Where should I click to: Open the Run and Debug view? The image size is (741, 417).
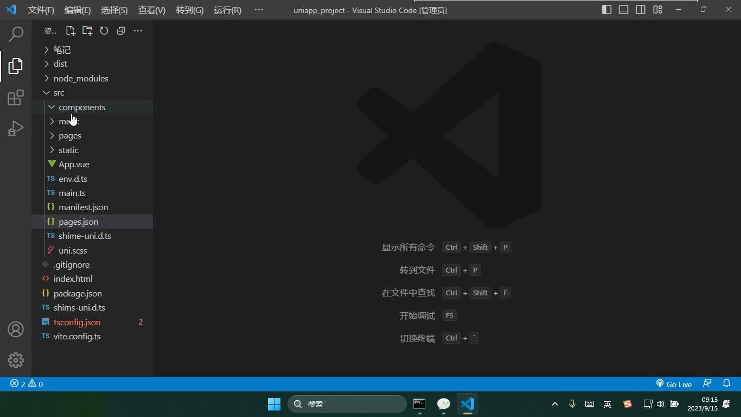pos(16,129)
